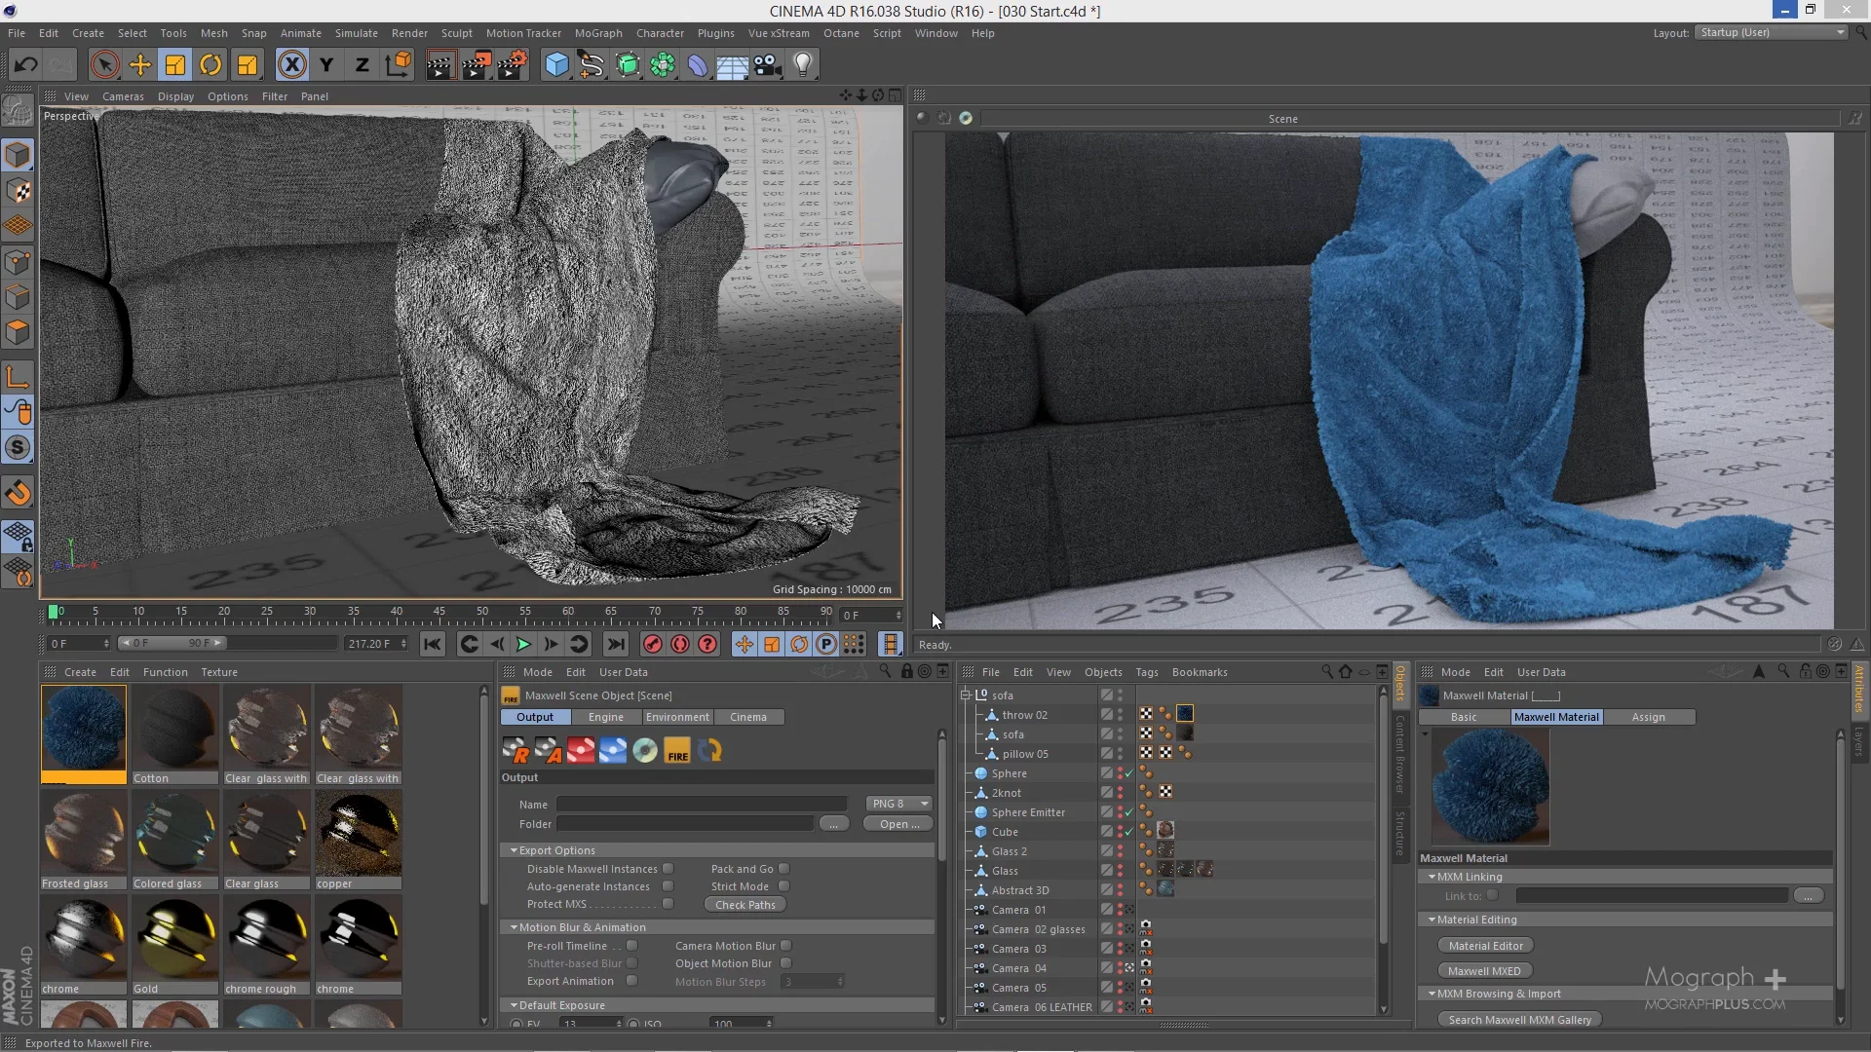The image size is (1871, 1052).
Task: Click the Check Paths button
Action: point(744,904)
